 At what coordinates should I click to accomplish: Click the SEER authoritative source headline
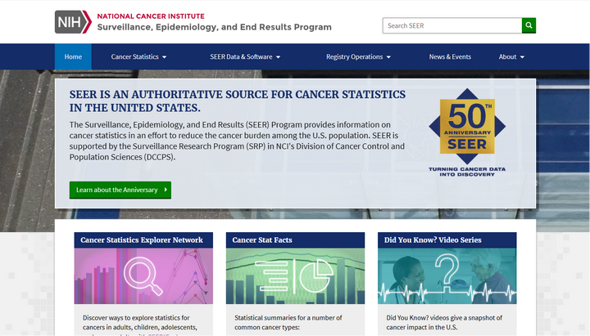pos(238,101)
